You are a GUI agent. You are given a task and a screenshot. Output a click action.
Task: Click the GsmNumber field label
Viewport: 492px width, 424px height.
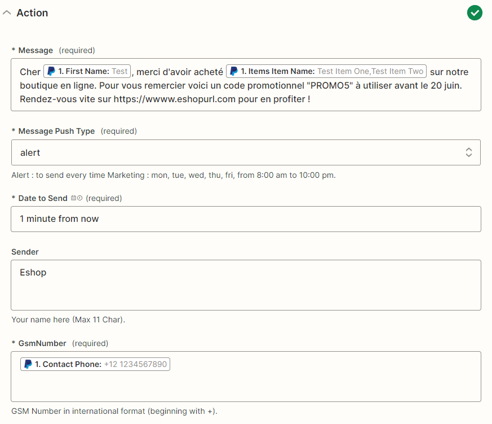click(42, 343)
